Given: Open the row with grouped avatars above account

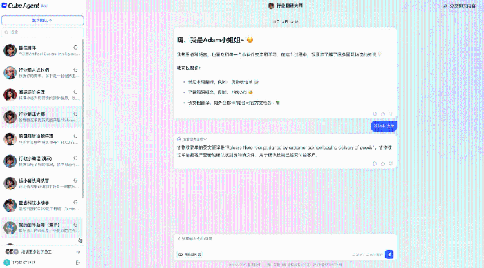Looking at the screenshot, I should point(43,251).
